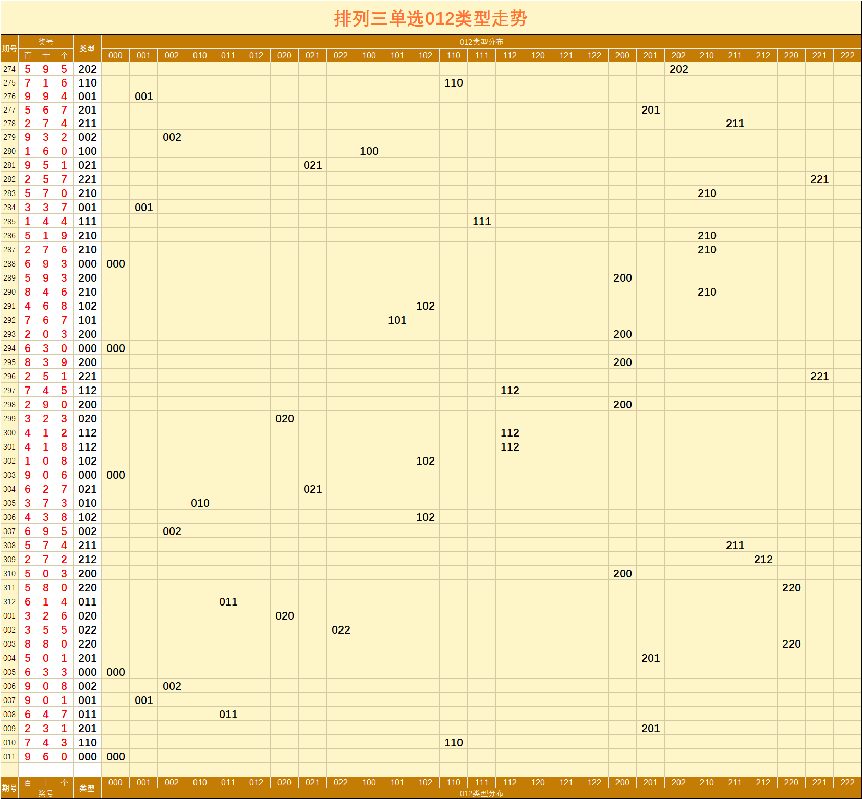Click the title 排列三单选012类型走势
862x799 pixels.
tap(431, 19)
